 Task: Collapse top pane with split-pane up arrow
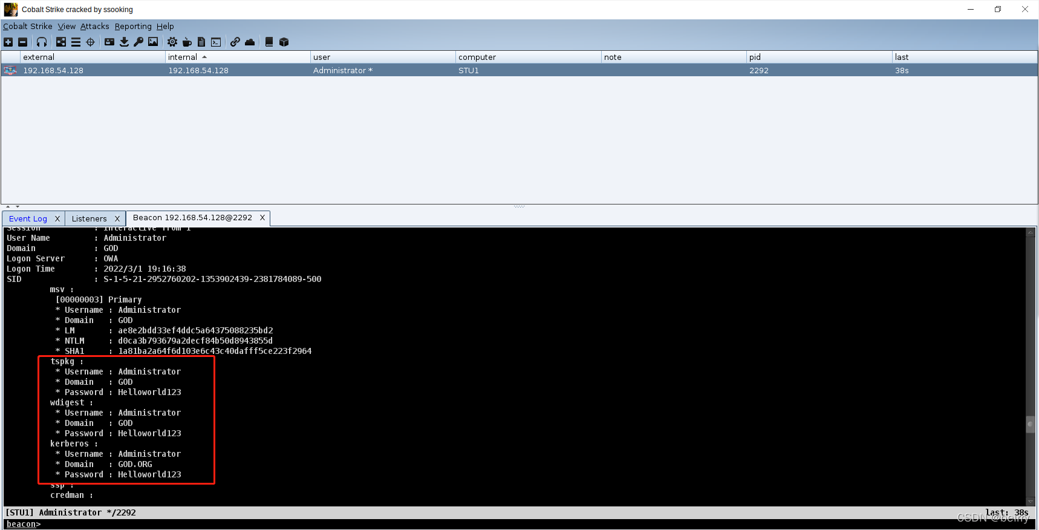pos(8,207)
